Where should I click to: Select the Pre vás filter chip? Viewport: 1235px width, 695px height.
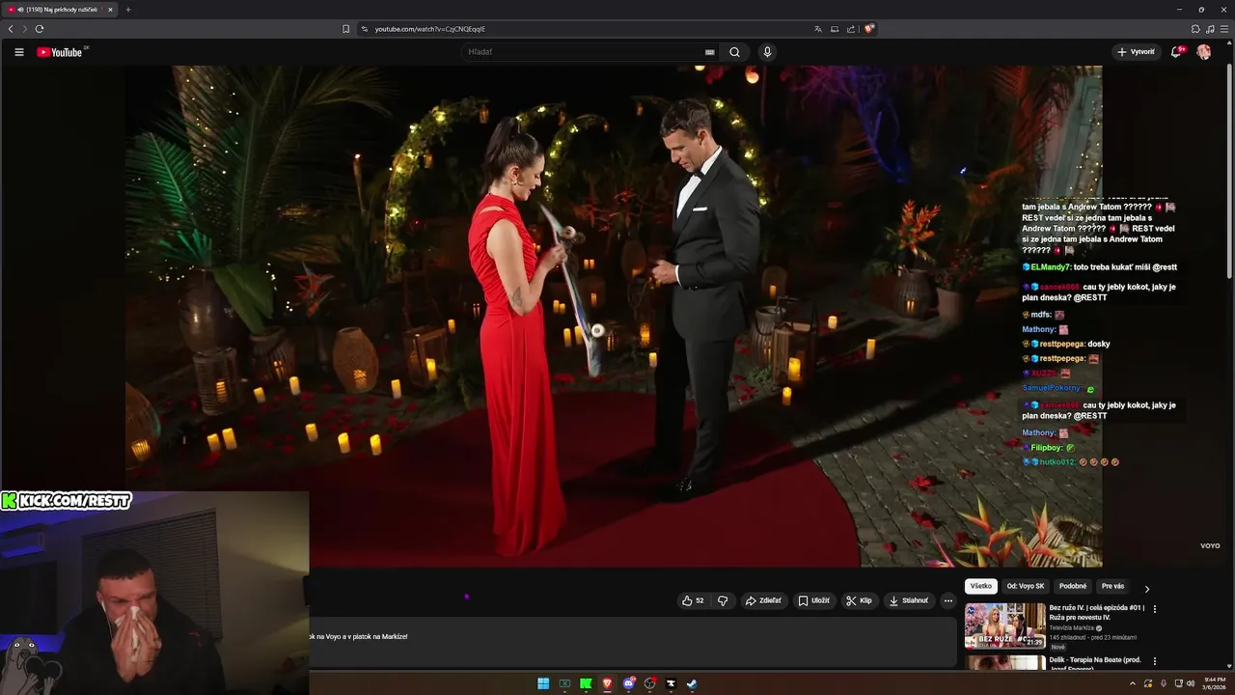point(1112,586)
